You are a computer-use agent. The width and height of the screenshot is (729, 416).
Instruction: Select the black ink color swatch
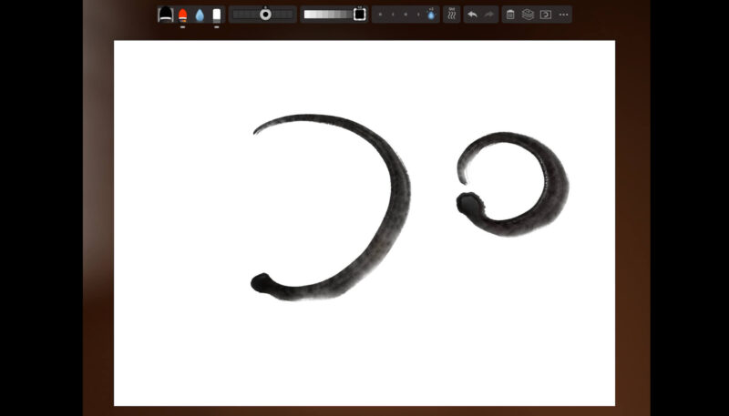point(359,15)
